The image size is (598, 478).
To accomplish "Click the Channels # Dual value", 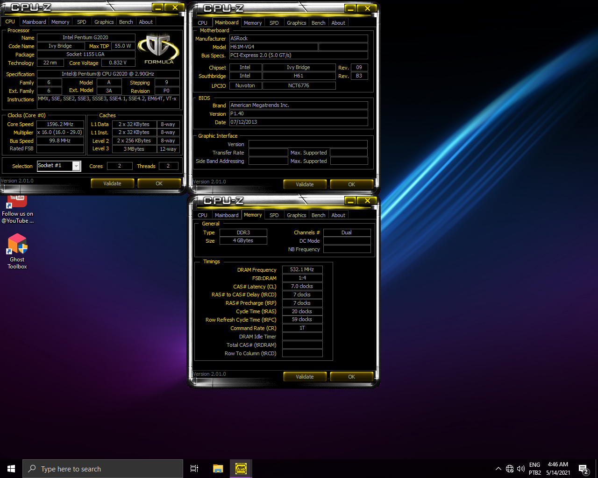I will (x=347, y=232).
